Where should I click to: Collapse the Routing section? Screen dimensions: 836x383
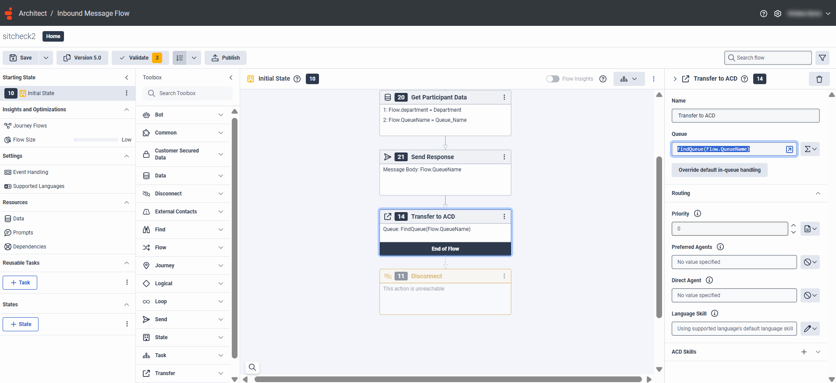coord(818,193)
